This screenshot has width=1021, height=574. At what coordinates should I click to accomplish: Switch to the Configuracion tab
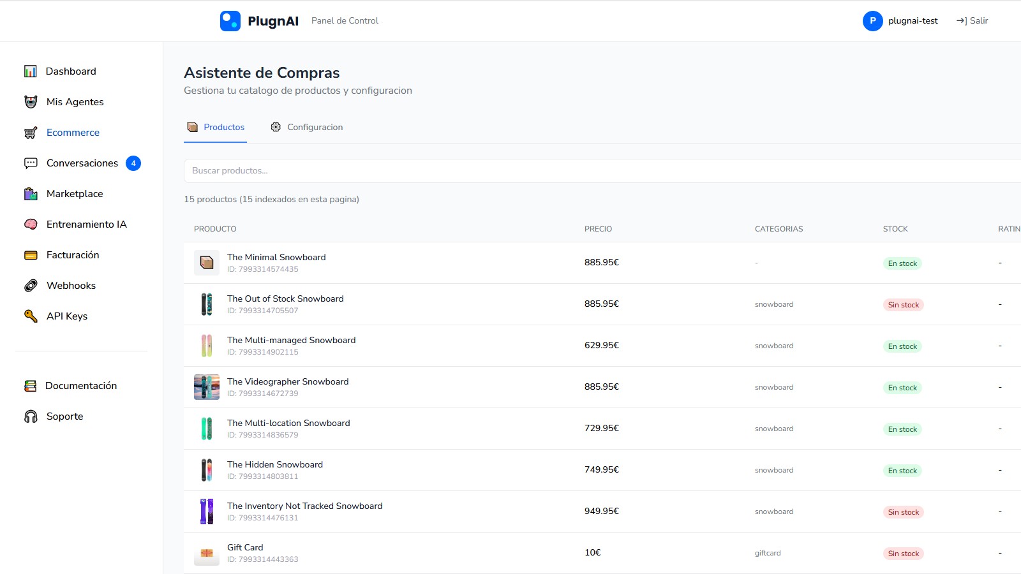pos(307,127)
